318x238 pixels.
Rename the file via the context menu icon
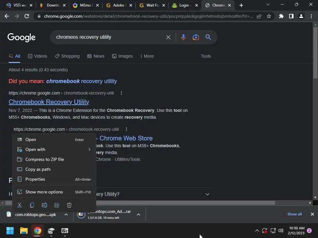[x=44, y=205]
